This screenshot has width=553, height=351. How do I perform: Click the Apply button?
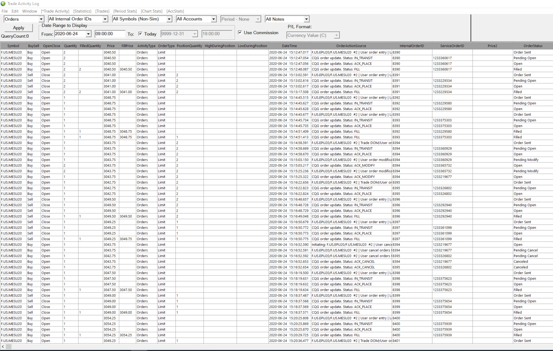click(19, 28)
